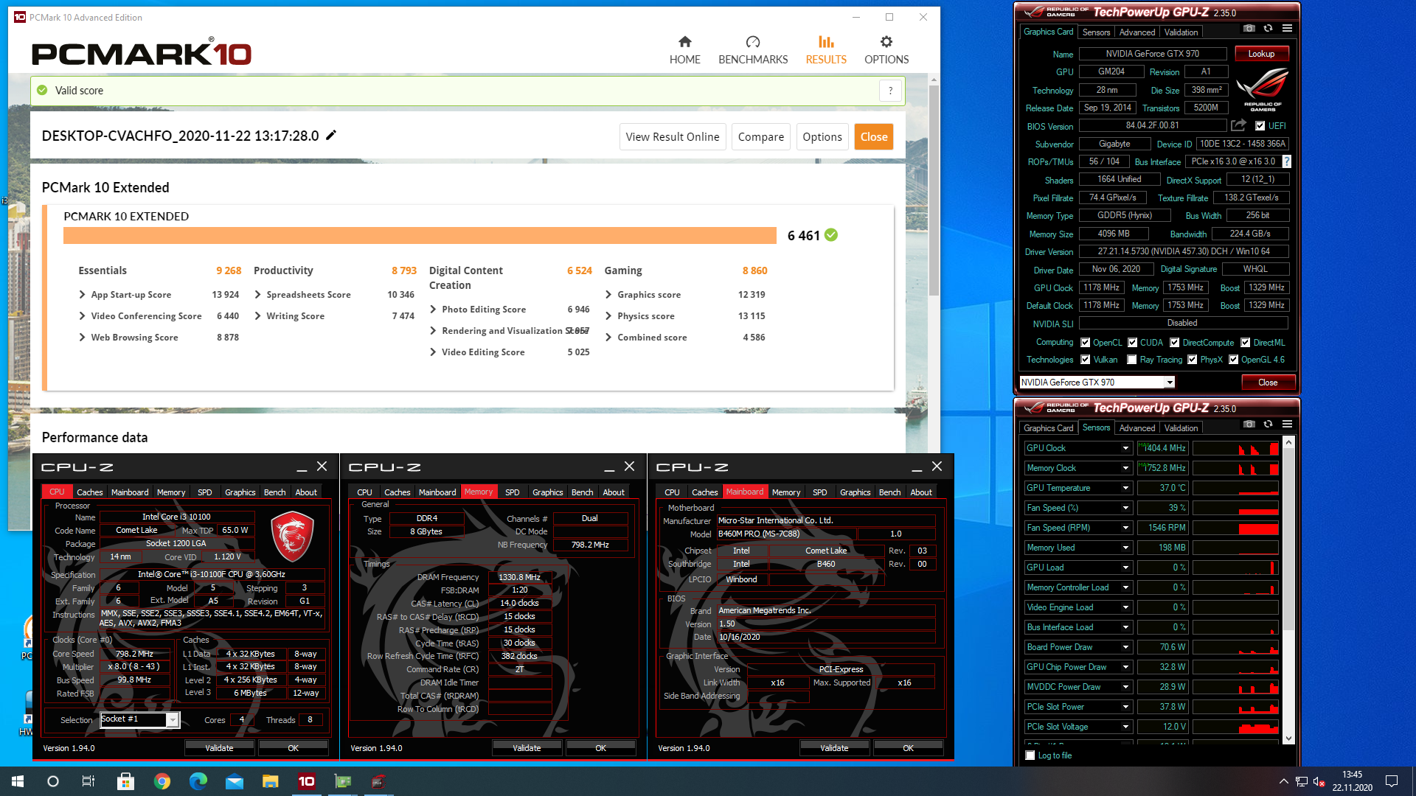
Task: Toggle the PhysX checkbox
Action: pos(1192,360)
